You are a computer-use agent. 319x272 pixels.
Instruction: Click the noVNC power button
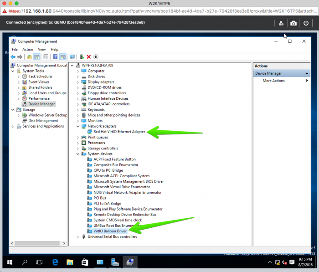[x=306, y=23]
